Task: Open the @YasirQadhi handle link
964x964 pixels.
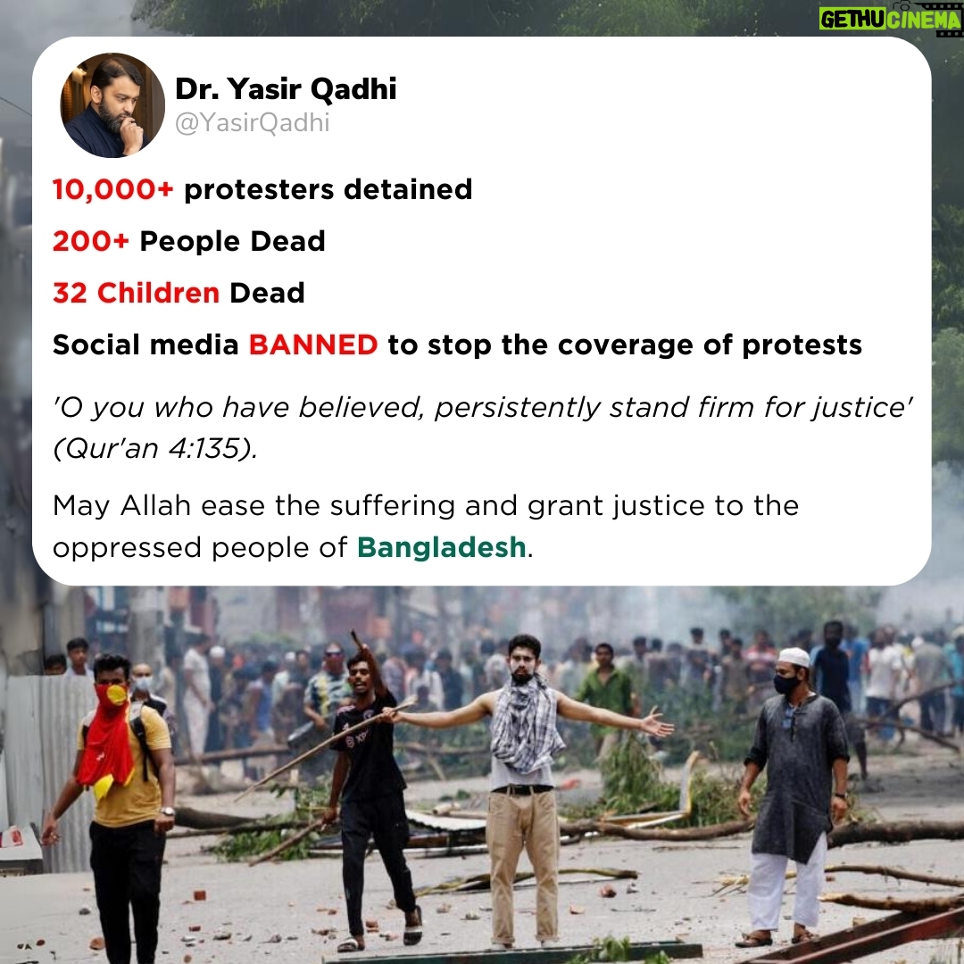Action: [253, 122]
